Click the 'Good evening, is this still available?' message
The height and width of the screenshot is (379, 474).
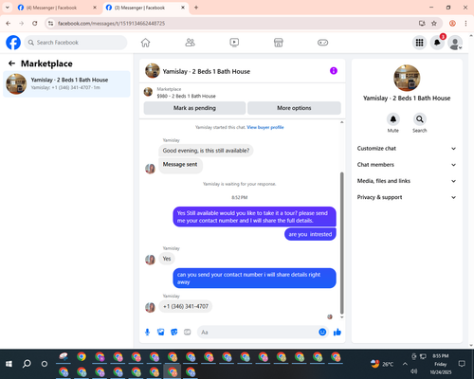coord(206,151)
